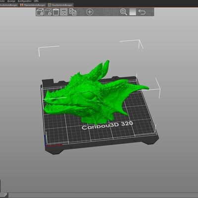Screen dimensions: 198x198
Task: Open the Konfiguration menu
Action: click(x=24, y=1)
